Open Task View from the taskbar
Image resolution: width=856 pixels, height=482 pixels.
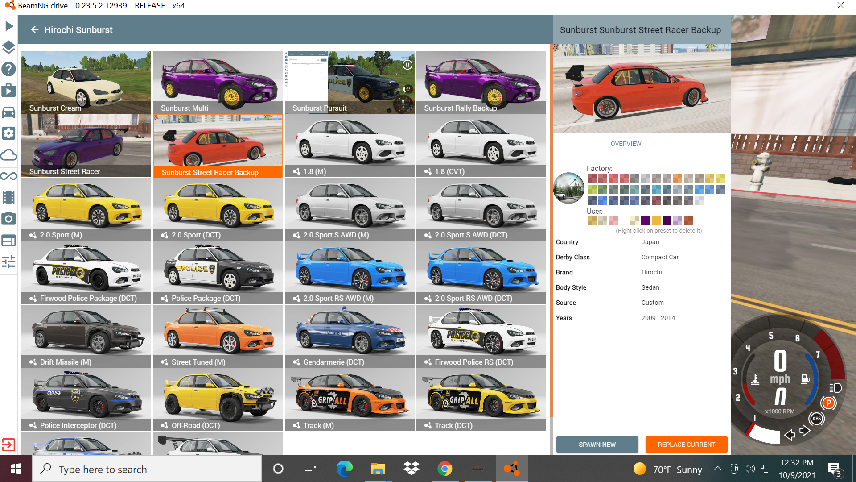(310, 469)
